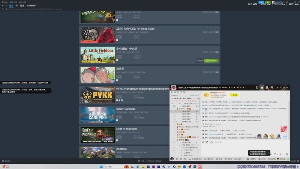Click the video play icon in the chat header
The image size is (300, 169).
[257, 88]
